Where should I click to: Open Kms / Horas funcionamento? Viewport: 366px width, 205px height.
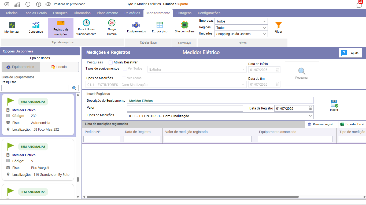coord(86,28)
